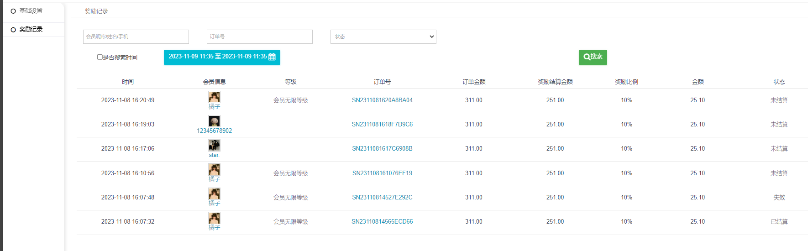Open 基础设置 in the sidebar
Screen dimensions: 808x251
coord(31,11)
